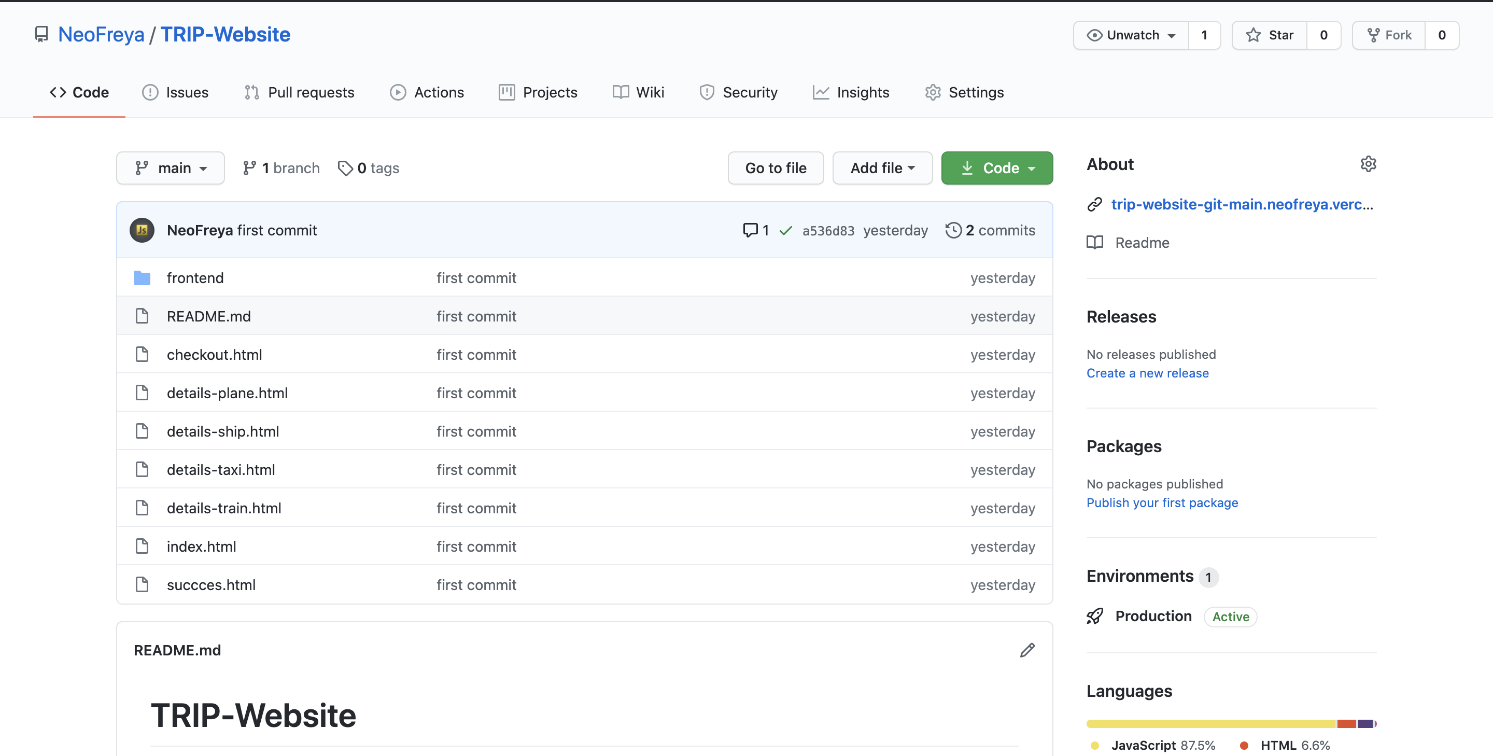Screen dimensions: 1493x756
Task: Open the trip-website Vercel deployment link
Action: [1242, 205]
